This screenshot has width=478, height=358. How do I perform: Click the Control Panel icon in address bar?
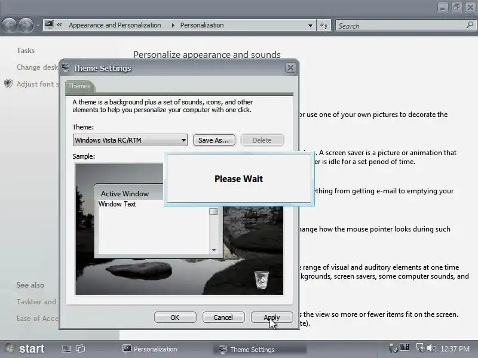pos(49,24)
